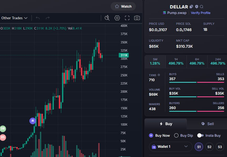Click the VOLUME value $69K
227x157 pixels.
click(153, 94)
